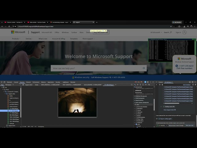Viewport: 197px width, 148px height.
Task: Enable the DOM Mutation breakpoint checkbox
Action: tap(136, 117)
